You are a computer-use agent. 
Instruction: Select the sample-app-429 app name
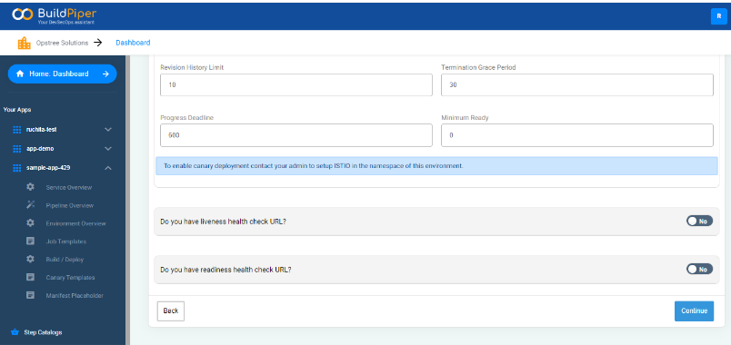pos(48,168)
